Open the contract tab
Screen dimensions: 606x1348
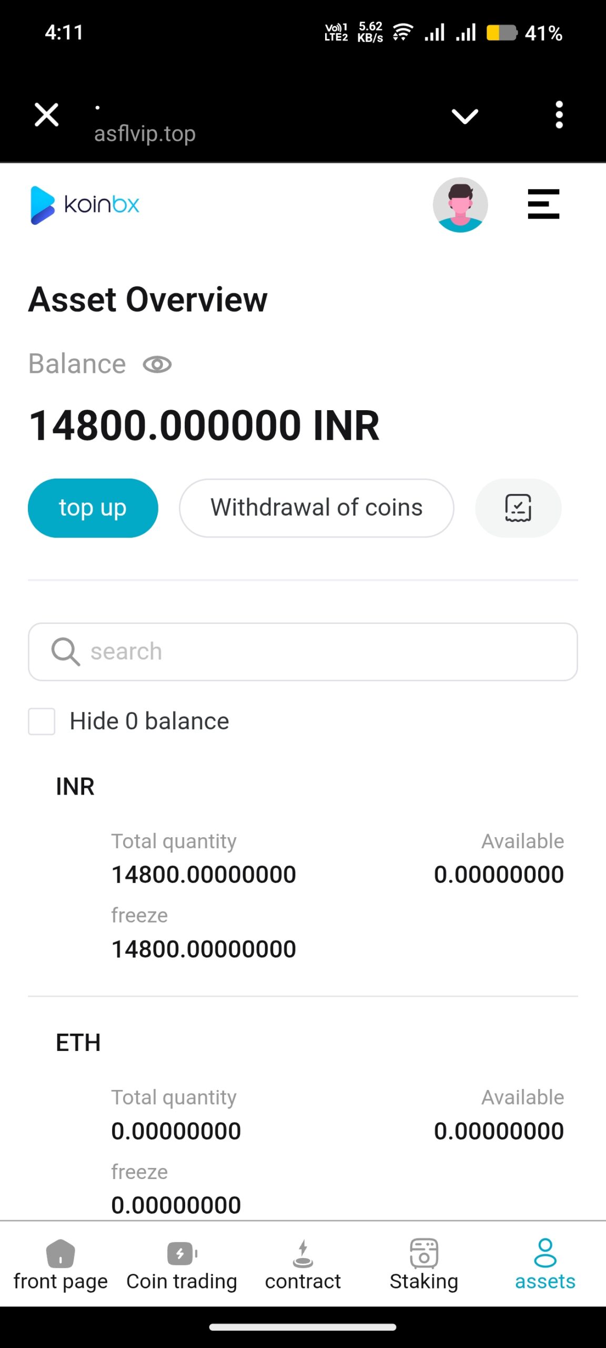click(x=303, y=1265)
